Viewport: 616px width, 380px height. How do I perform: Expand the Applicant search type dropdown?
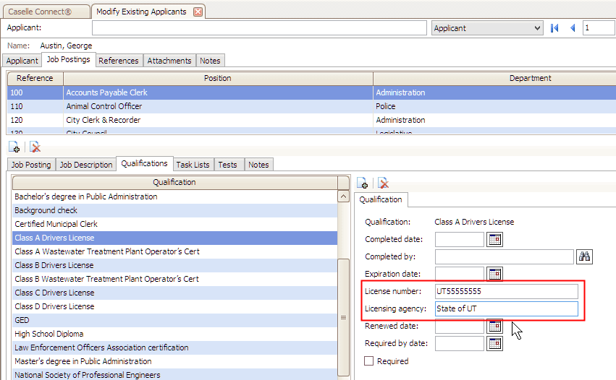(x=536, y=28)
